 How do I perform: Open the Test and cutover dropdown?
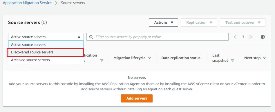click(x=243, y=23)
